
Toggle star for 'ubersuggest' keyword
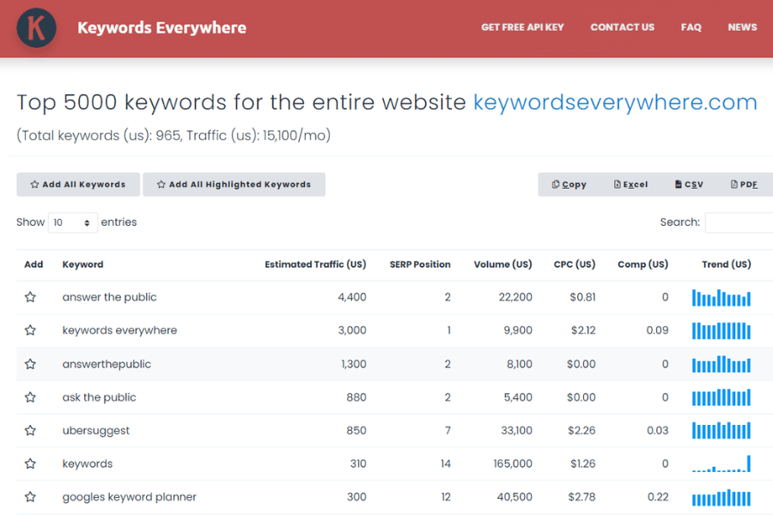point(30,431)
